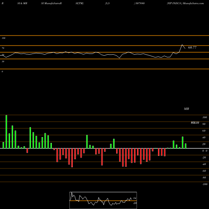This screenshot has width=209, height=209.
Task: Open the mini overview chart thumbnail at bottom
Action: (x=103, y=200)
